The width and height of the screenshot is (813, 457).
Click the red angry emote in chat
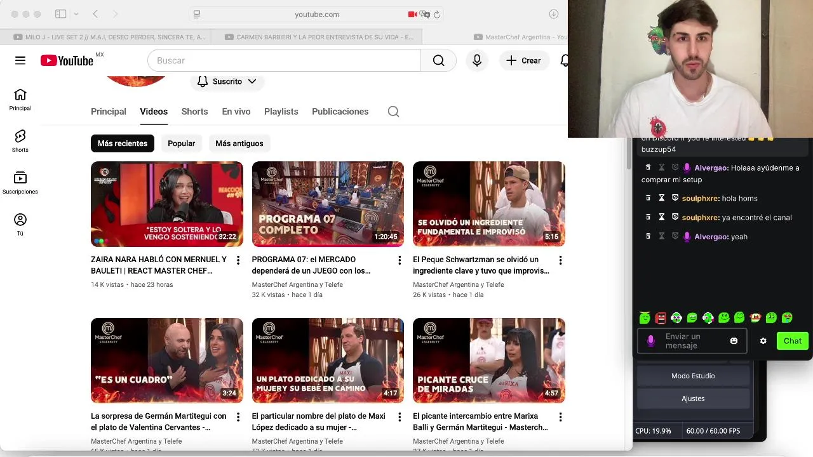click(x=661, y=317)
